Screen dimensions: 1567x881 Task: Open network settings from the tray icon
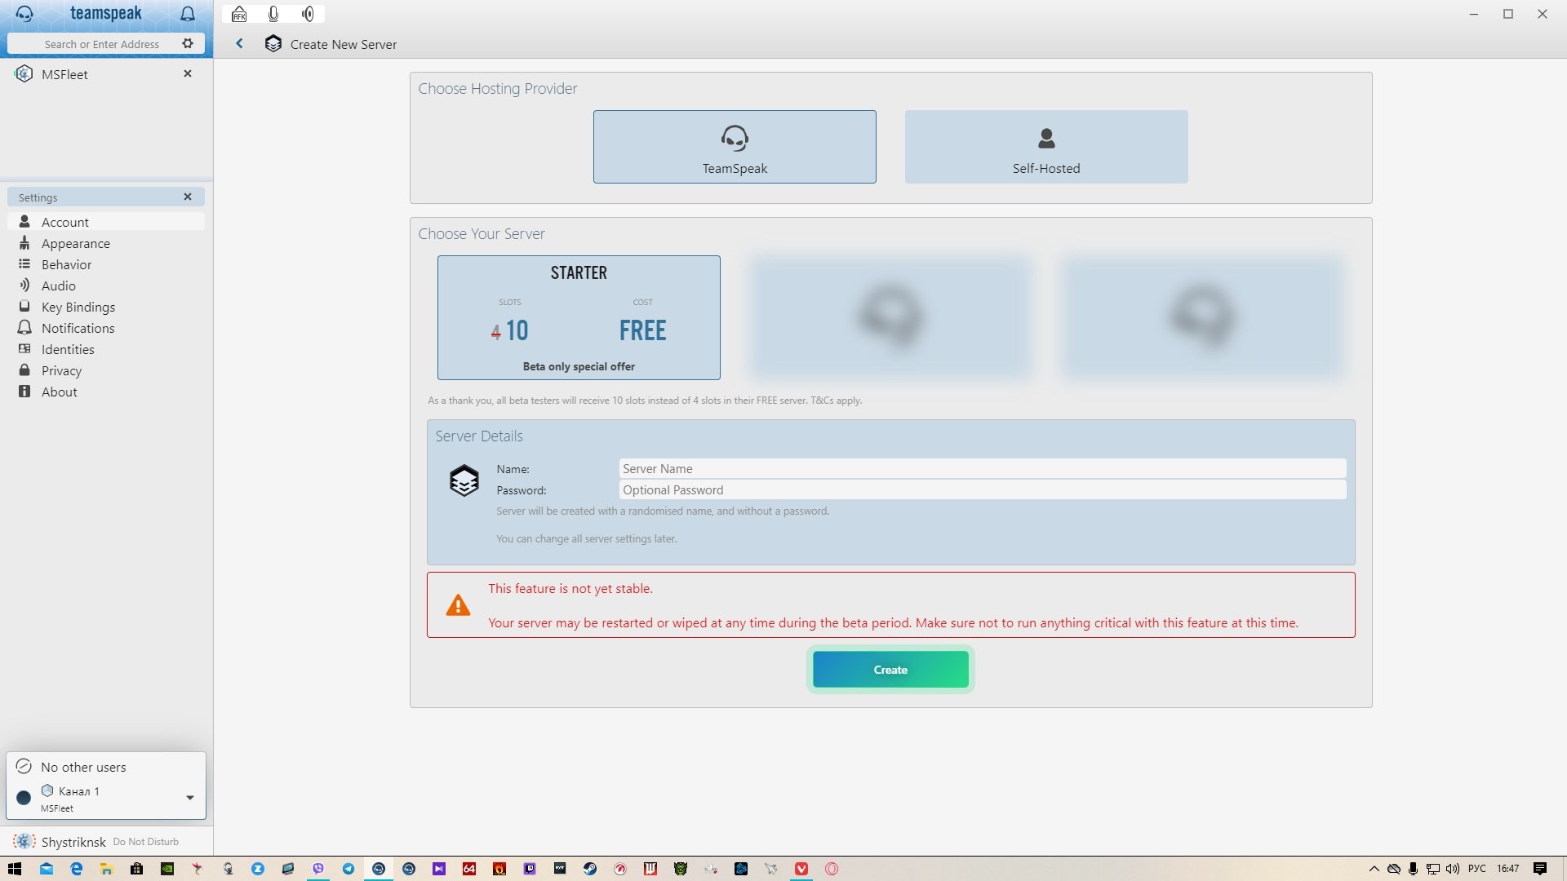1433,869
